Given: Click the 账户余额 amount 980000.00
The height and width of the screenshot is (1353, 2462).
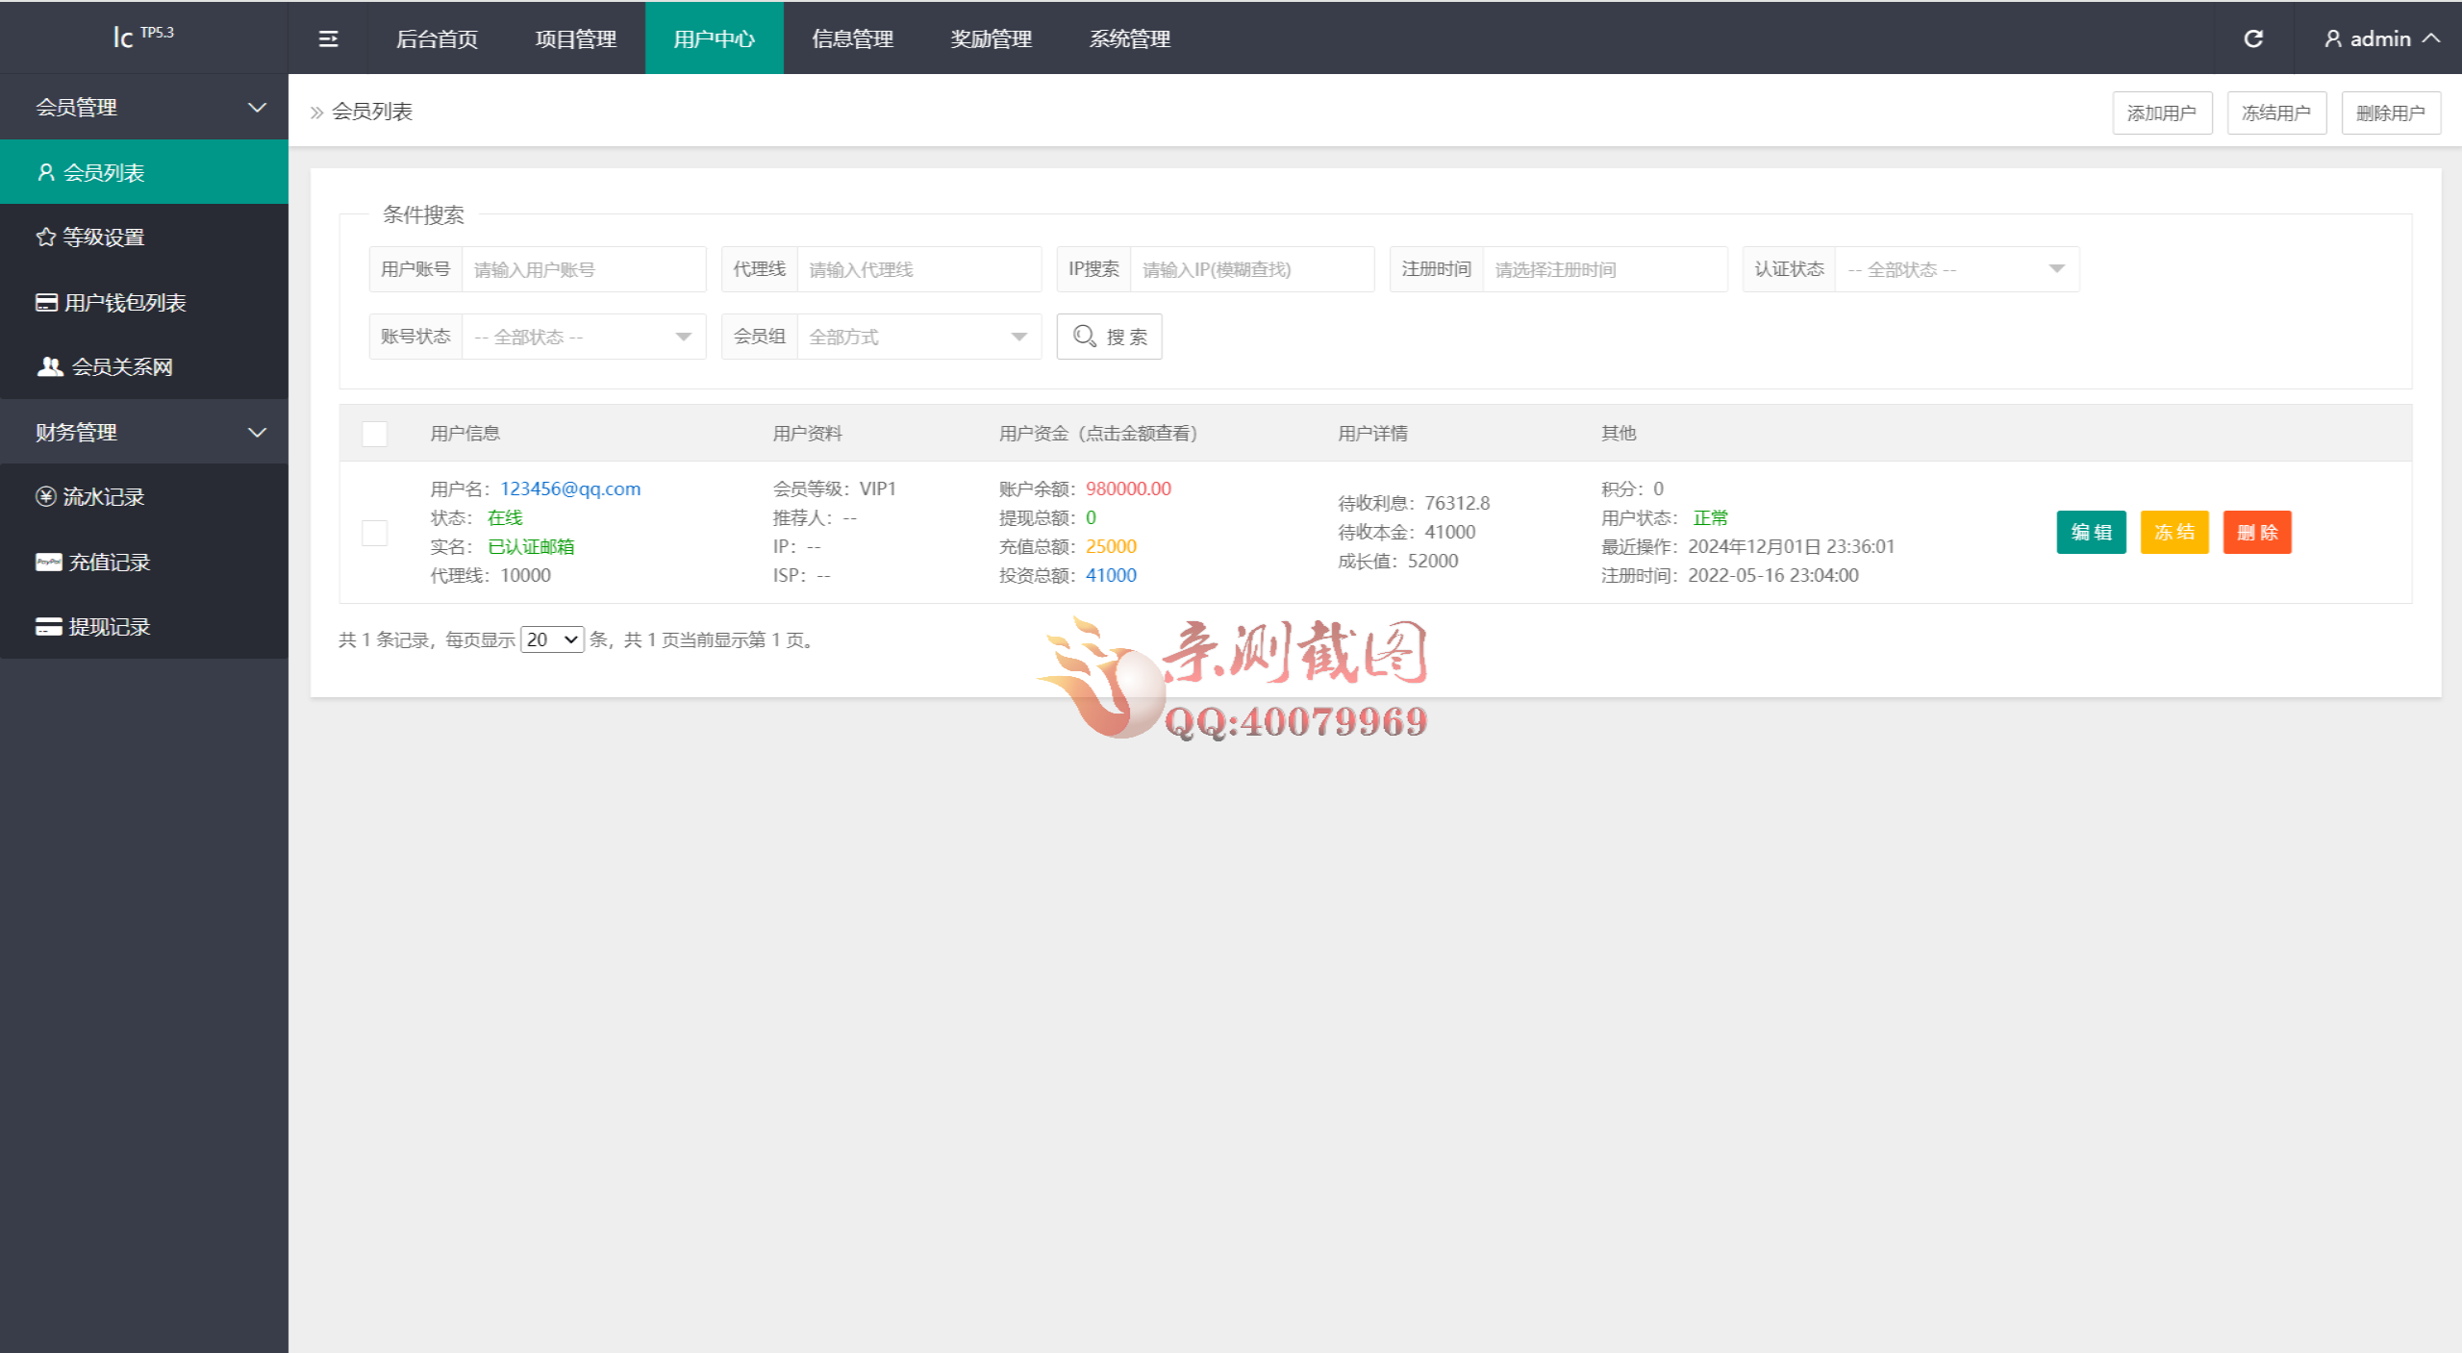Looking at the screenshot, I should pyautogui.click(x=1128, y=489).
